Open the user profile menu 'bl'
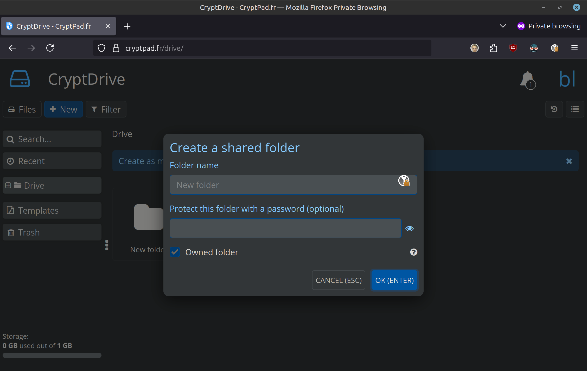Screen dimensions: 587x371 567,79
